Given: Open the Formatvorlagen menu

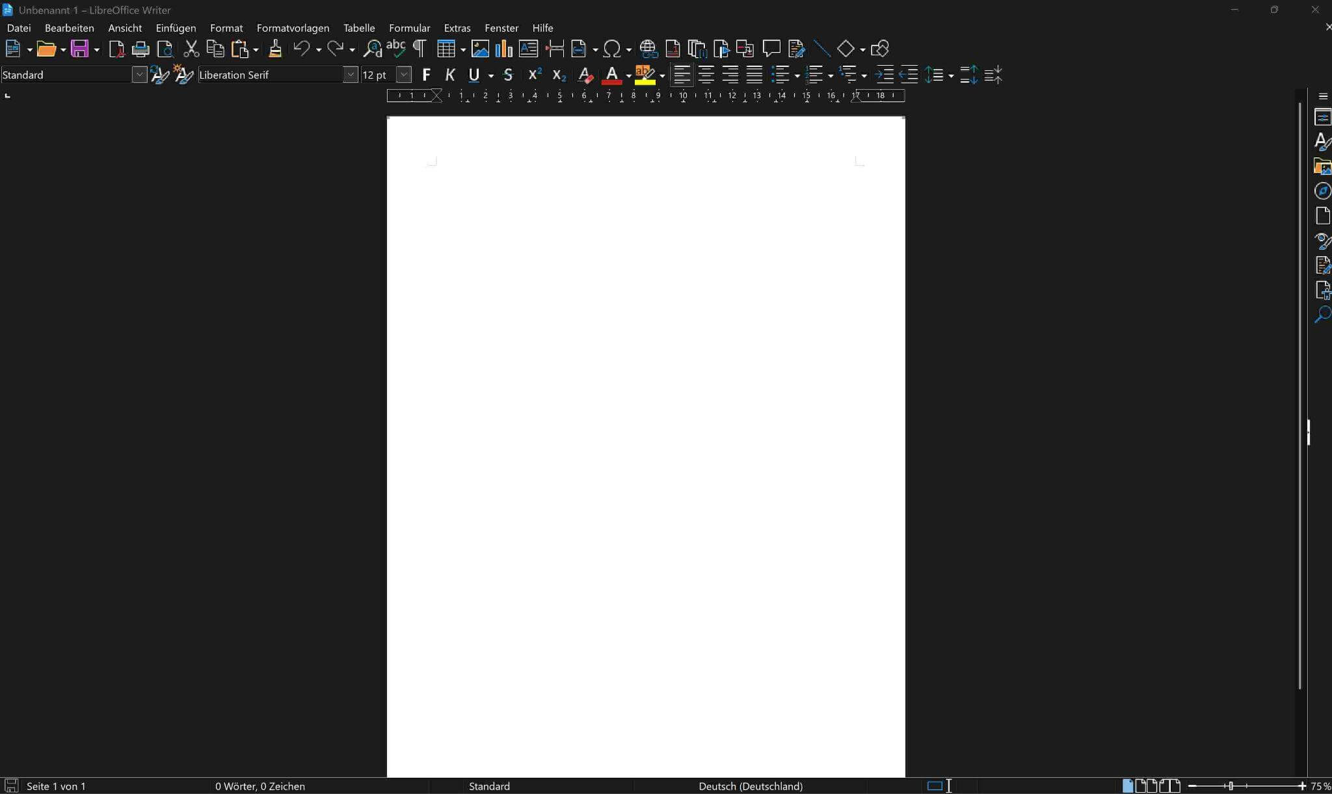Looking at the screenshot, I should (293, 28).
